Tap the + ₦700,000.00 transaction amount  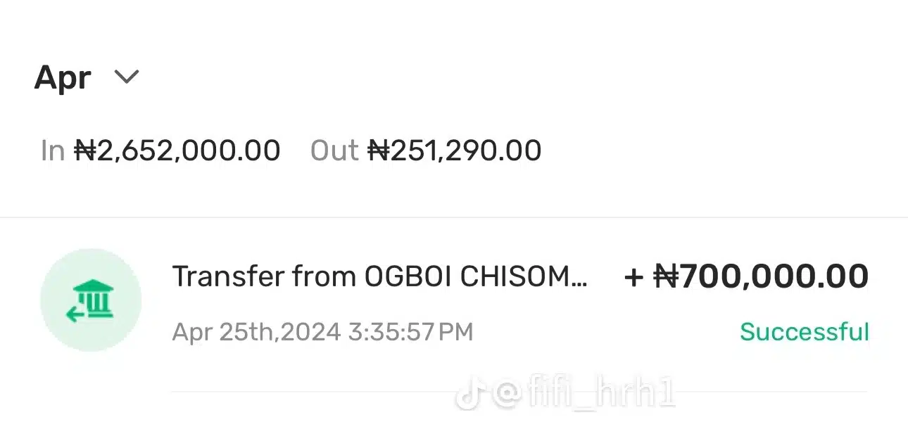[746, 276]
